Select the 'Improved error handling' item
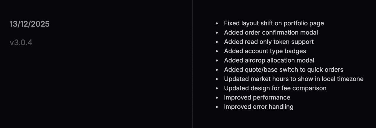This screenshot has width=376, height=128. [258, 107]
